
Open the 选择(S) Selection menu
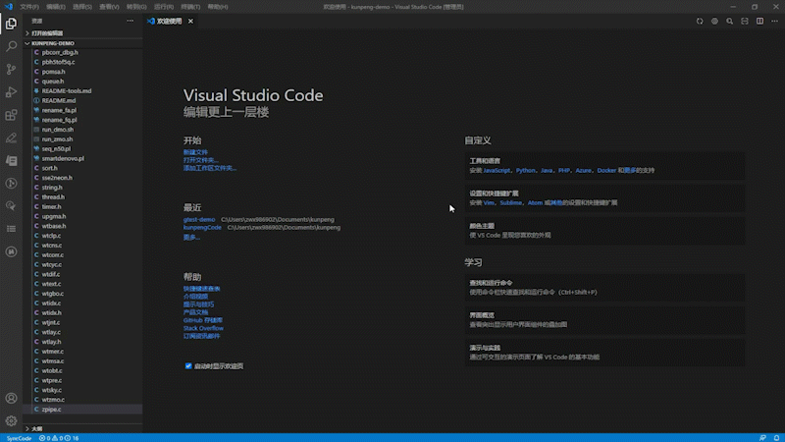coord(82,7)
